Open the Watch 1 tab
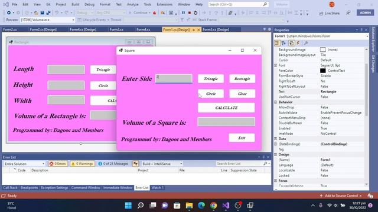Screen dimensions: 378x212 pyautogui.click(x=158, y=188)
